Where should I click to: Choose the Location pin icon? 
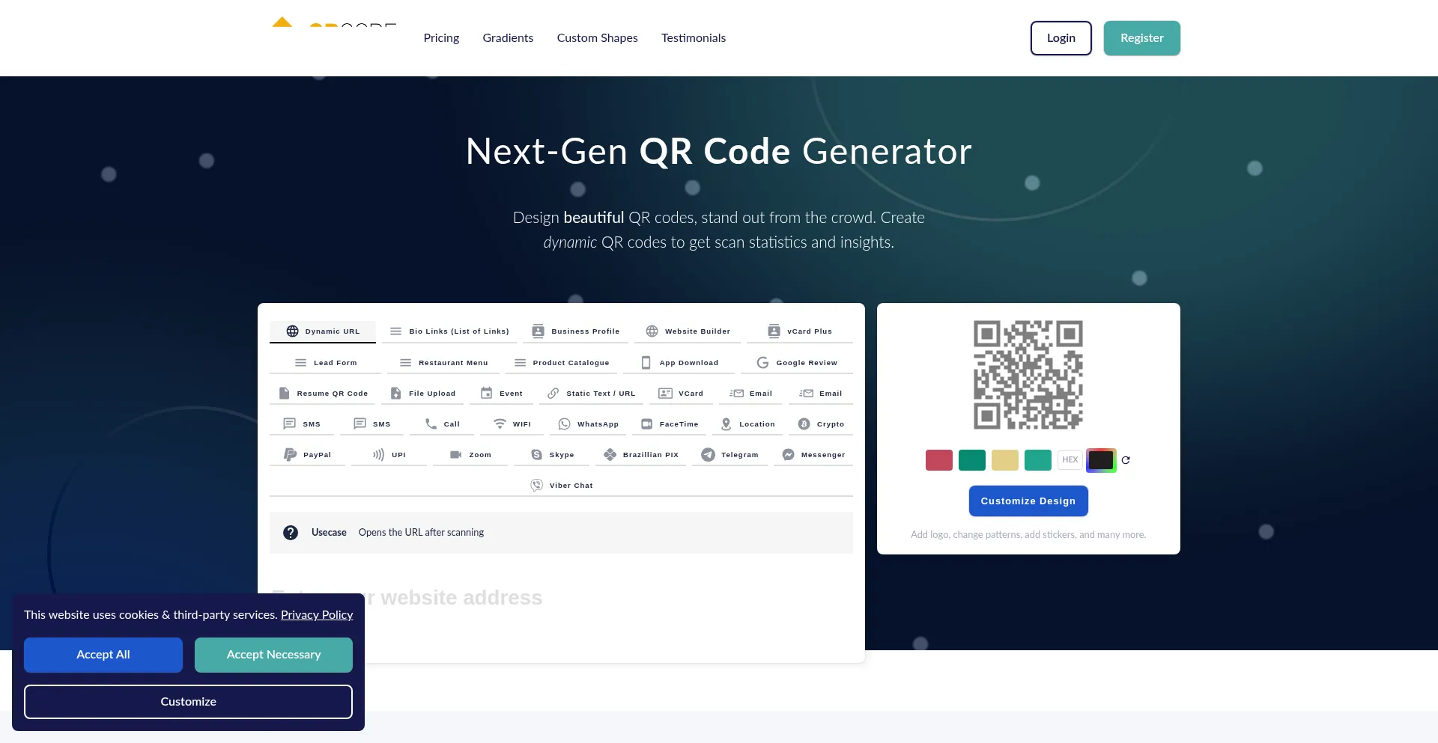tap(726, 424)
